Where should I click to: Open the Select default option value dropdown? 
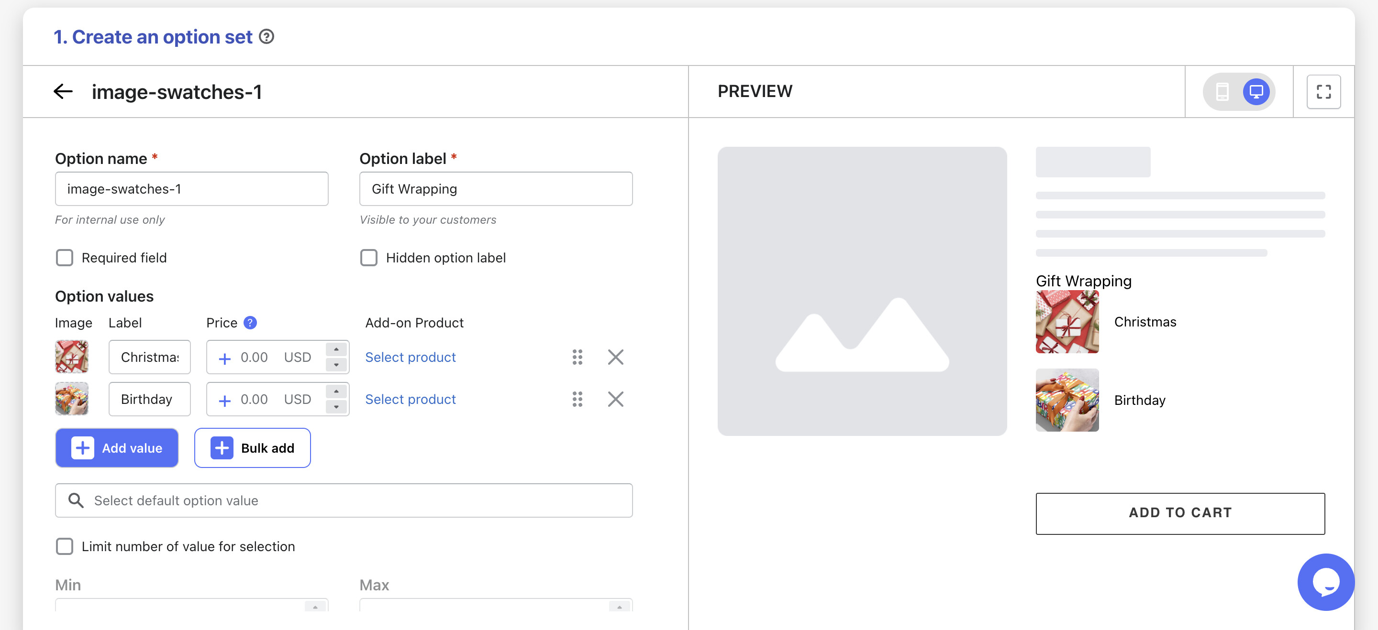344,500
